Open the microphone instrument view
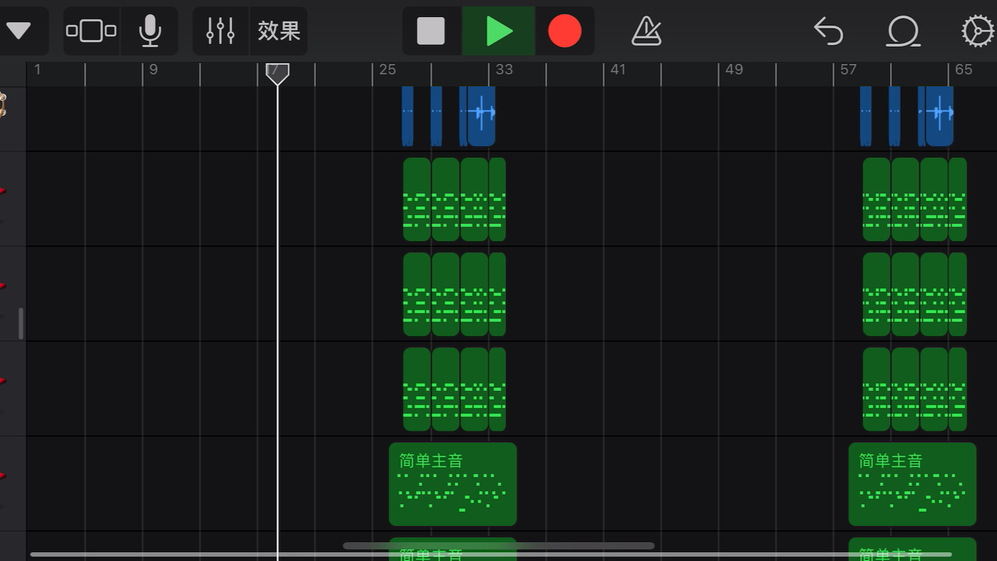997x561 pixels. (x=150, y=30)
